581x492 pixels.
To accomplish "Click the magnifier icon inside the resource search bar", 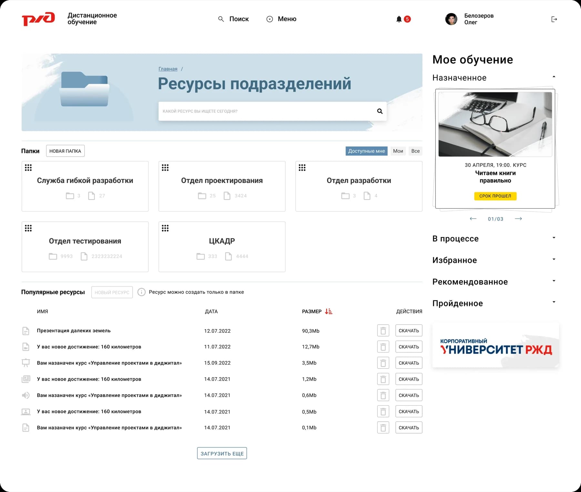I will pyautogui.click(x=379, y=111).
